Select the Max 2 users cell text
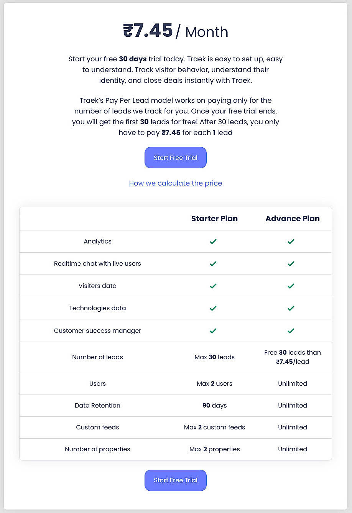This screenshot has height=513, width=352. [x=214, y=383]
